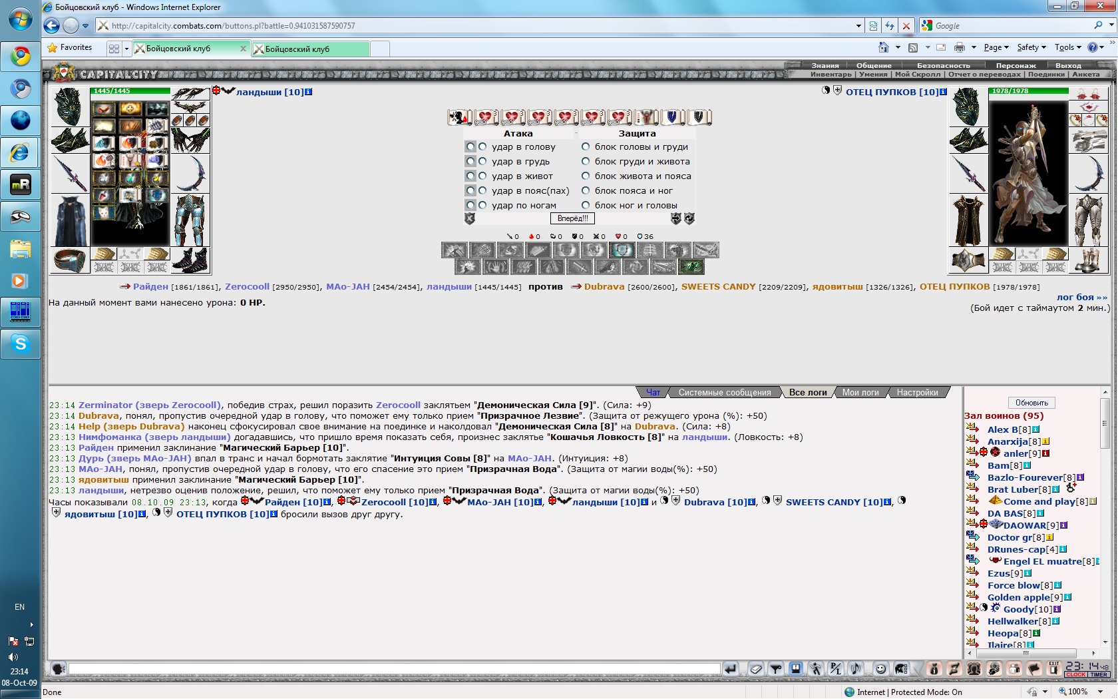1118x699 pixels.
Task: Click into the chat message input field
Action: [394, 668]
